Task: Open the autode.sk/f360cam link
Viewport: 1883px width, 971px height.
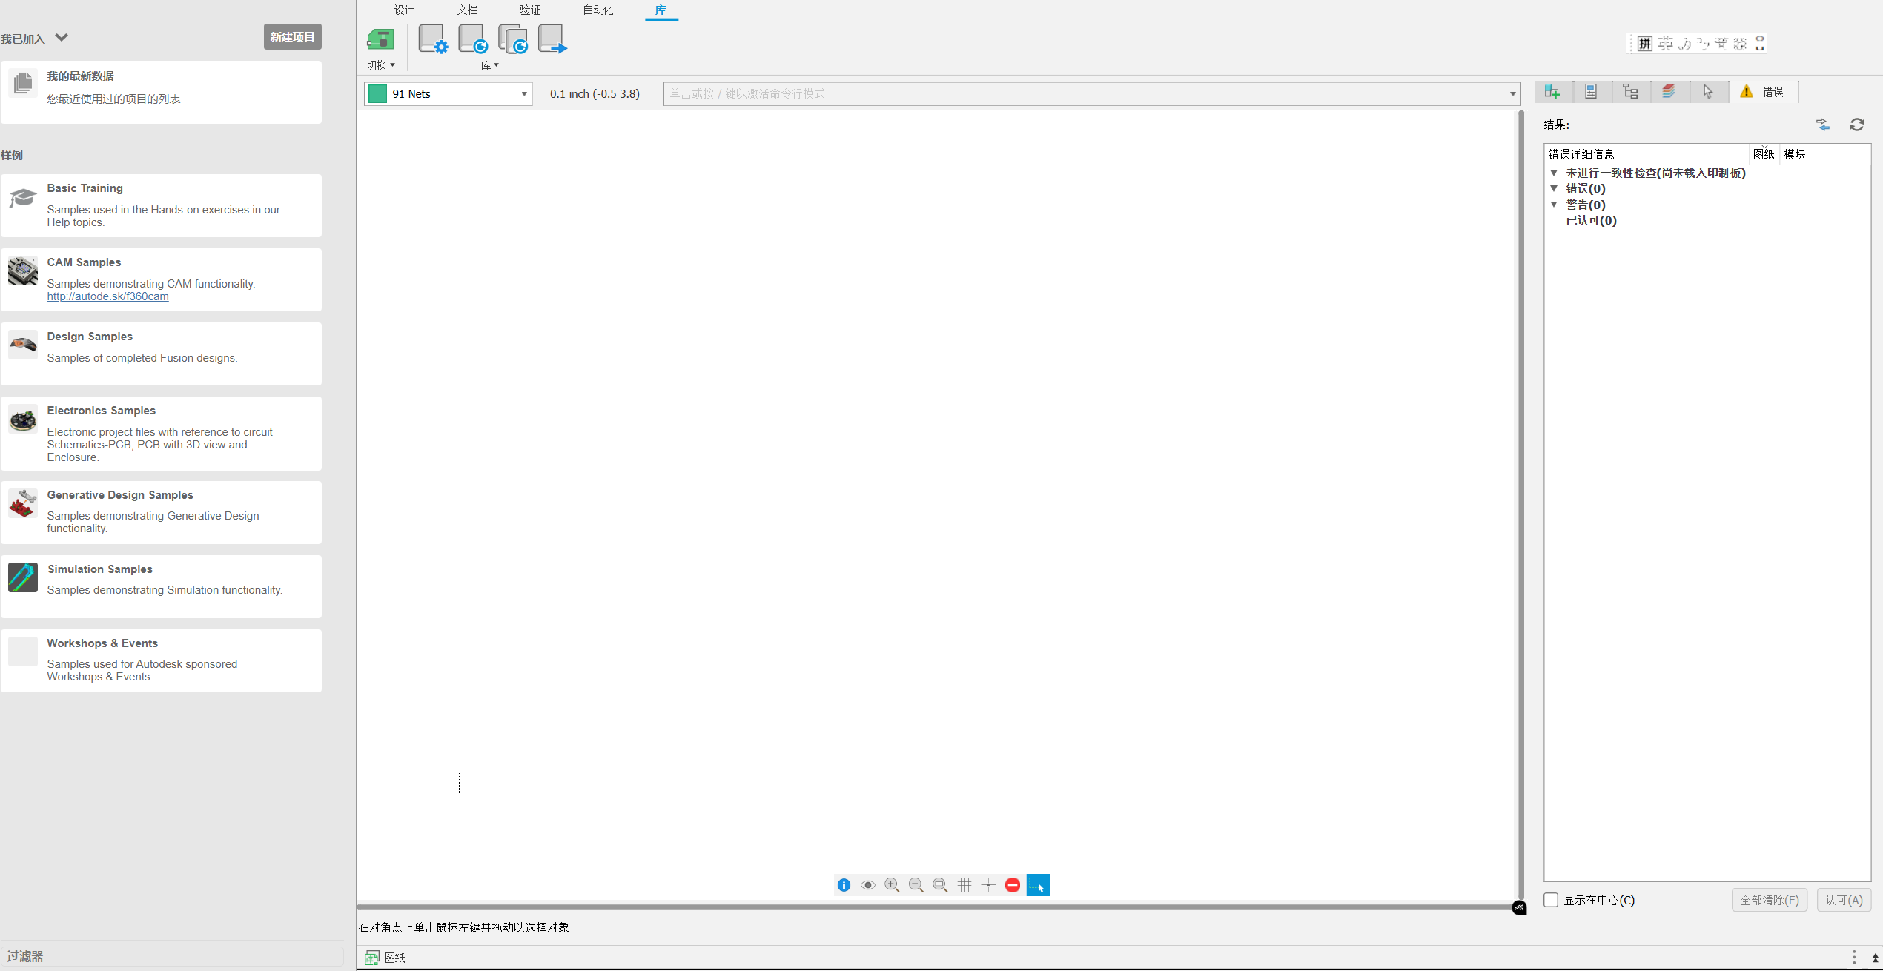Action: [107, 296]
